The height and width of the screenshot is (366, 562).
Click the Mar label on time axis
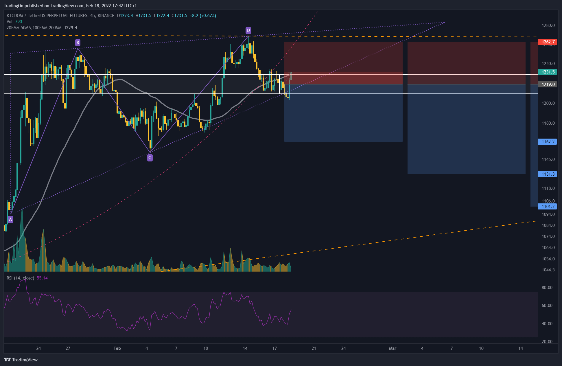(393, 348)
